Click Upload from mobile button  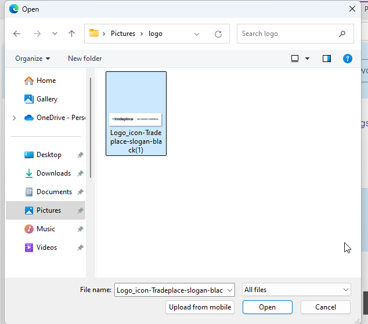tap(200, 307)
